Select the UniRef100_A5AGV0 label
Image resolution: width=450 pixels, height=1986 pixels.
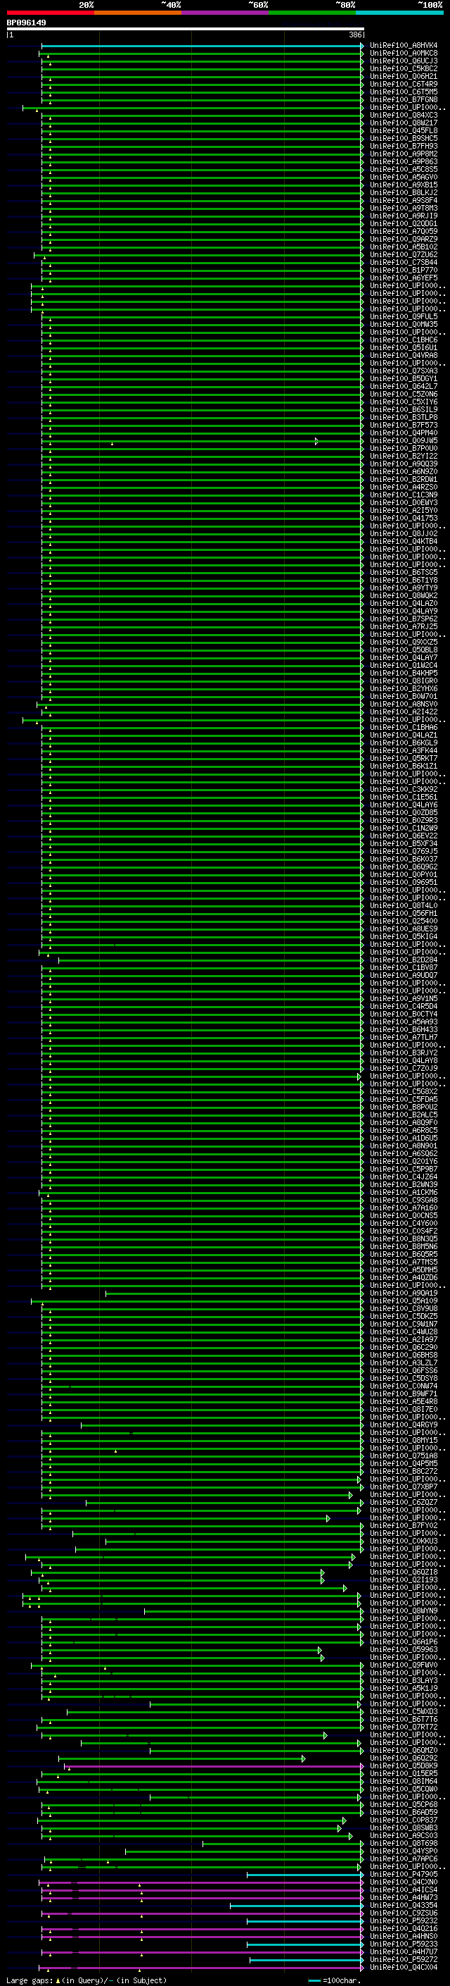[403, 177]
